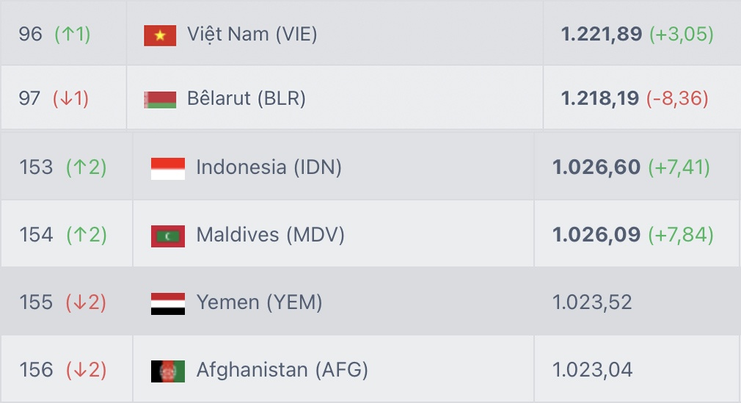Open the Việt Nam (VIE) team link
The height and width of the screenshot is (403, 741).
[x=252, y=35]
